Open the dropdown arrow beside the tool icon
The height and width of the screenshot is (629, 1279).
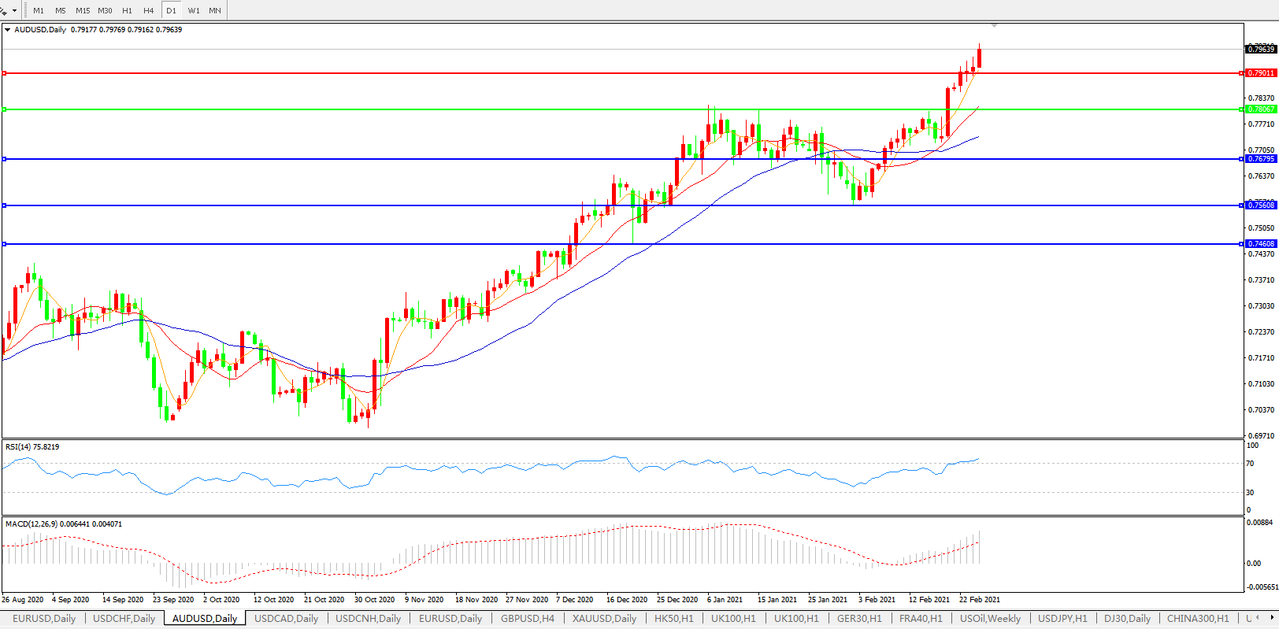(x=14, y=11)
